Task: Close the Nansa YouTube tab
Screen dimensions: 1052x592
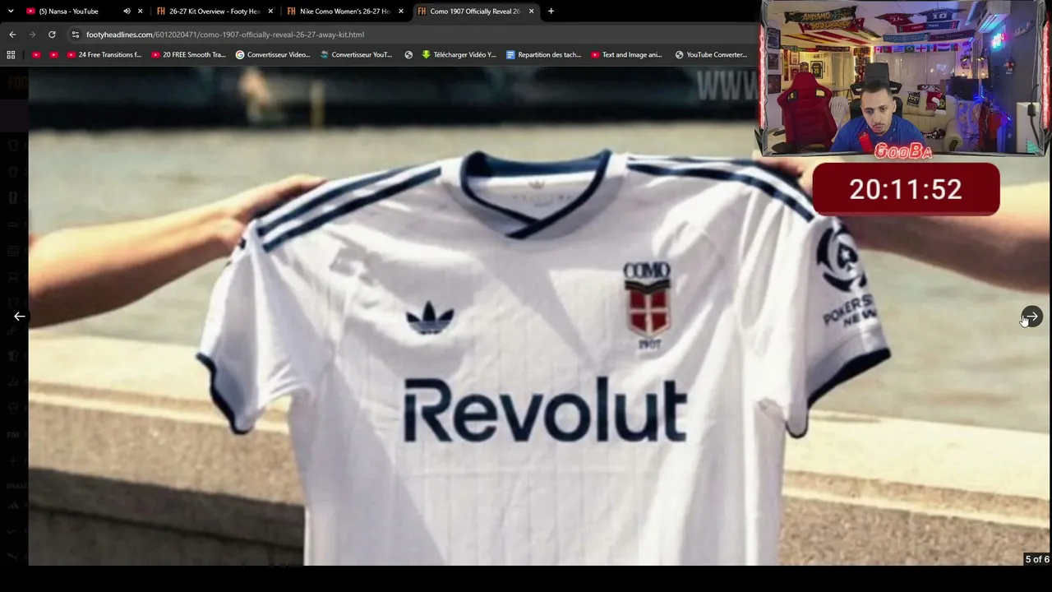Action: pyautogui.click(x=141, y=12)
